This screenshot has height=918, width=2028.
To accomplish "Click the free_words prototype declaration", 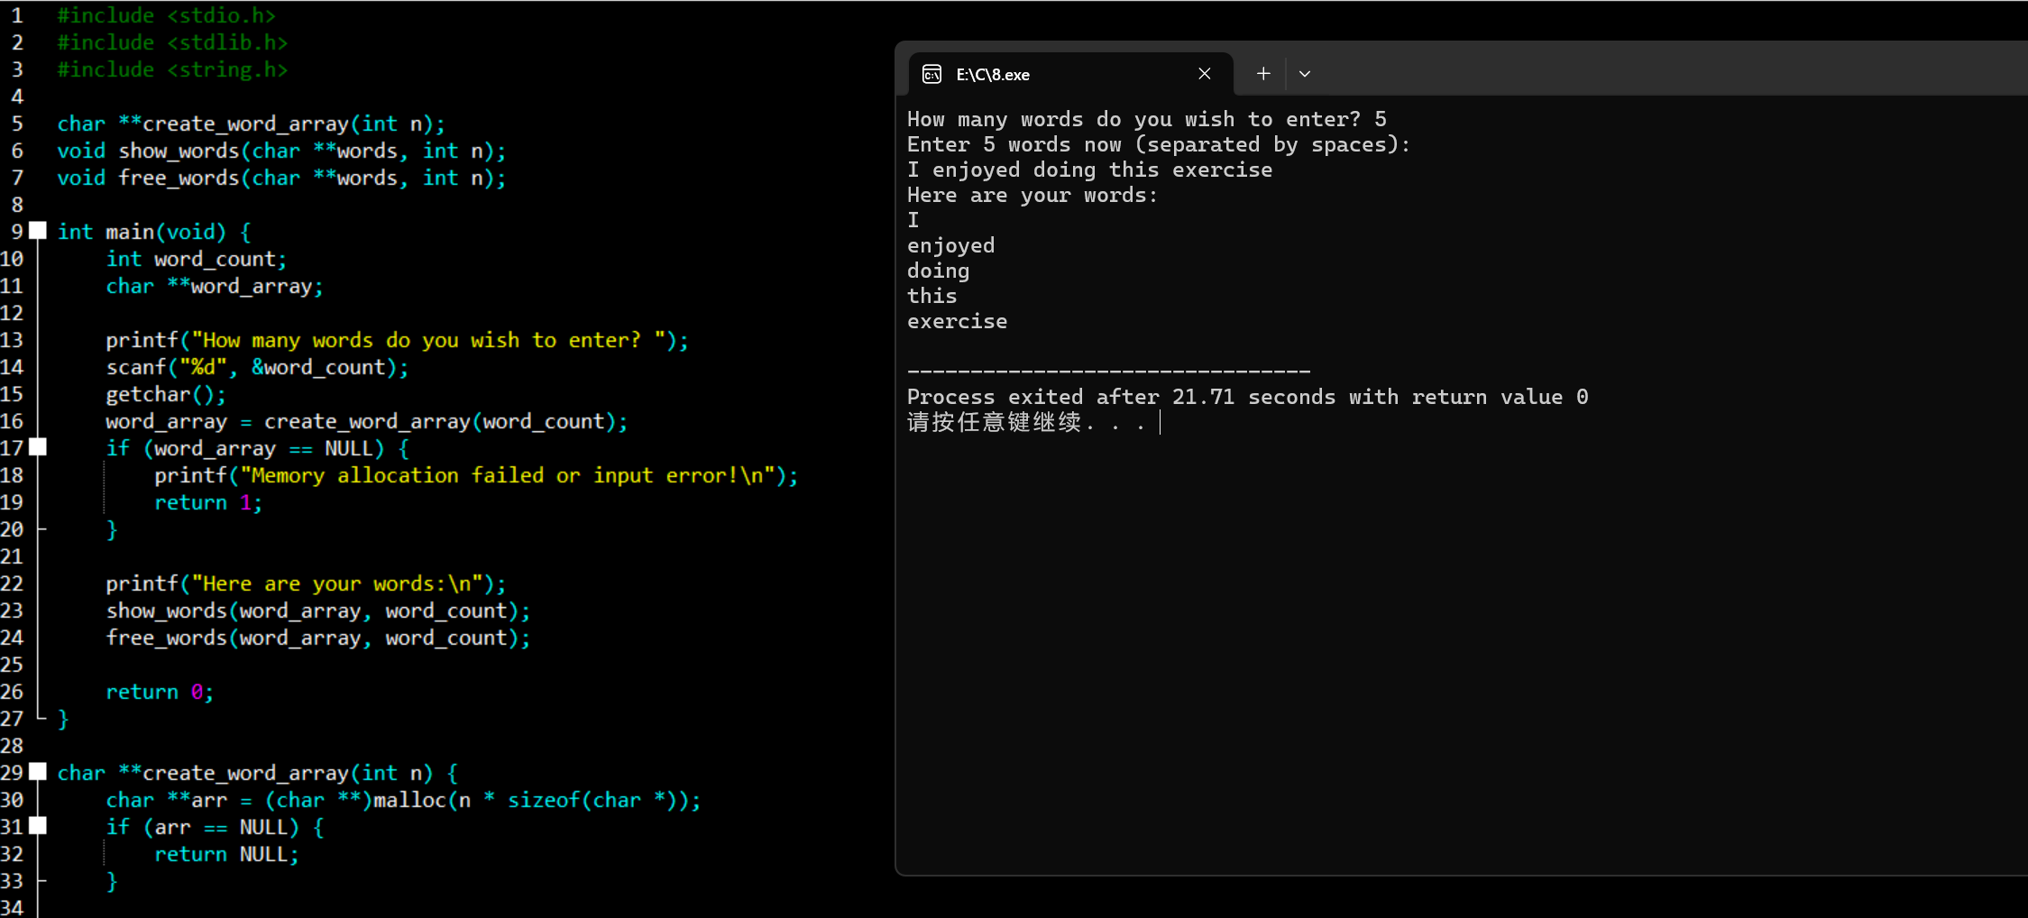I will pos(281,178).
